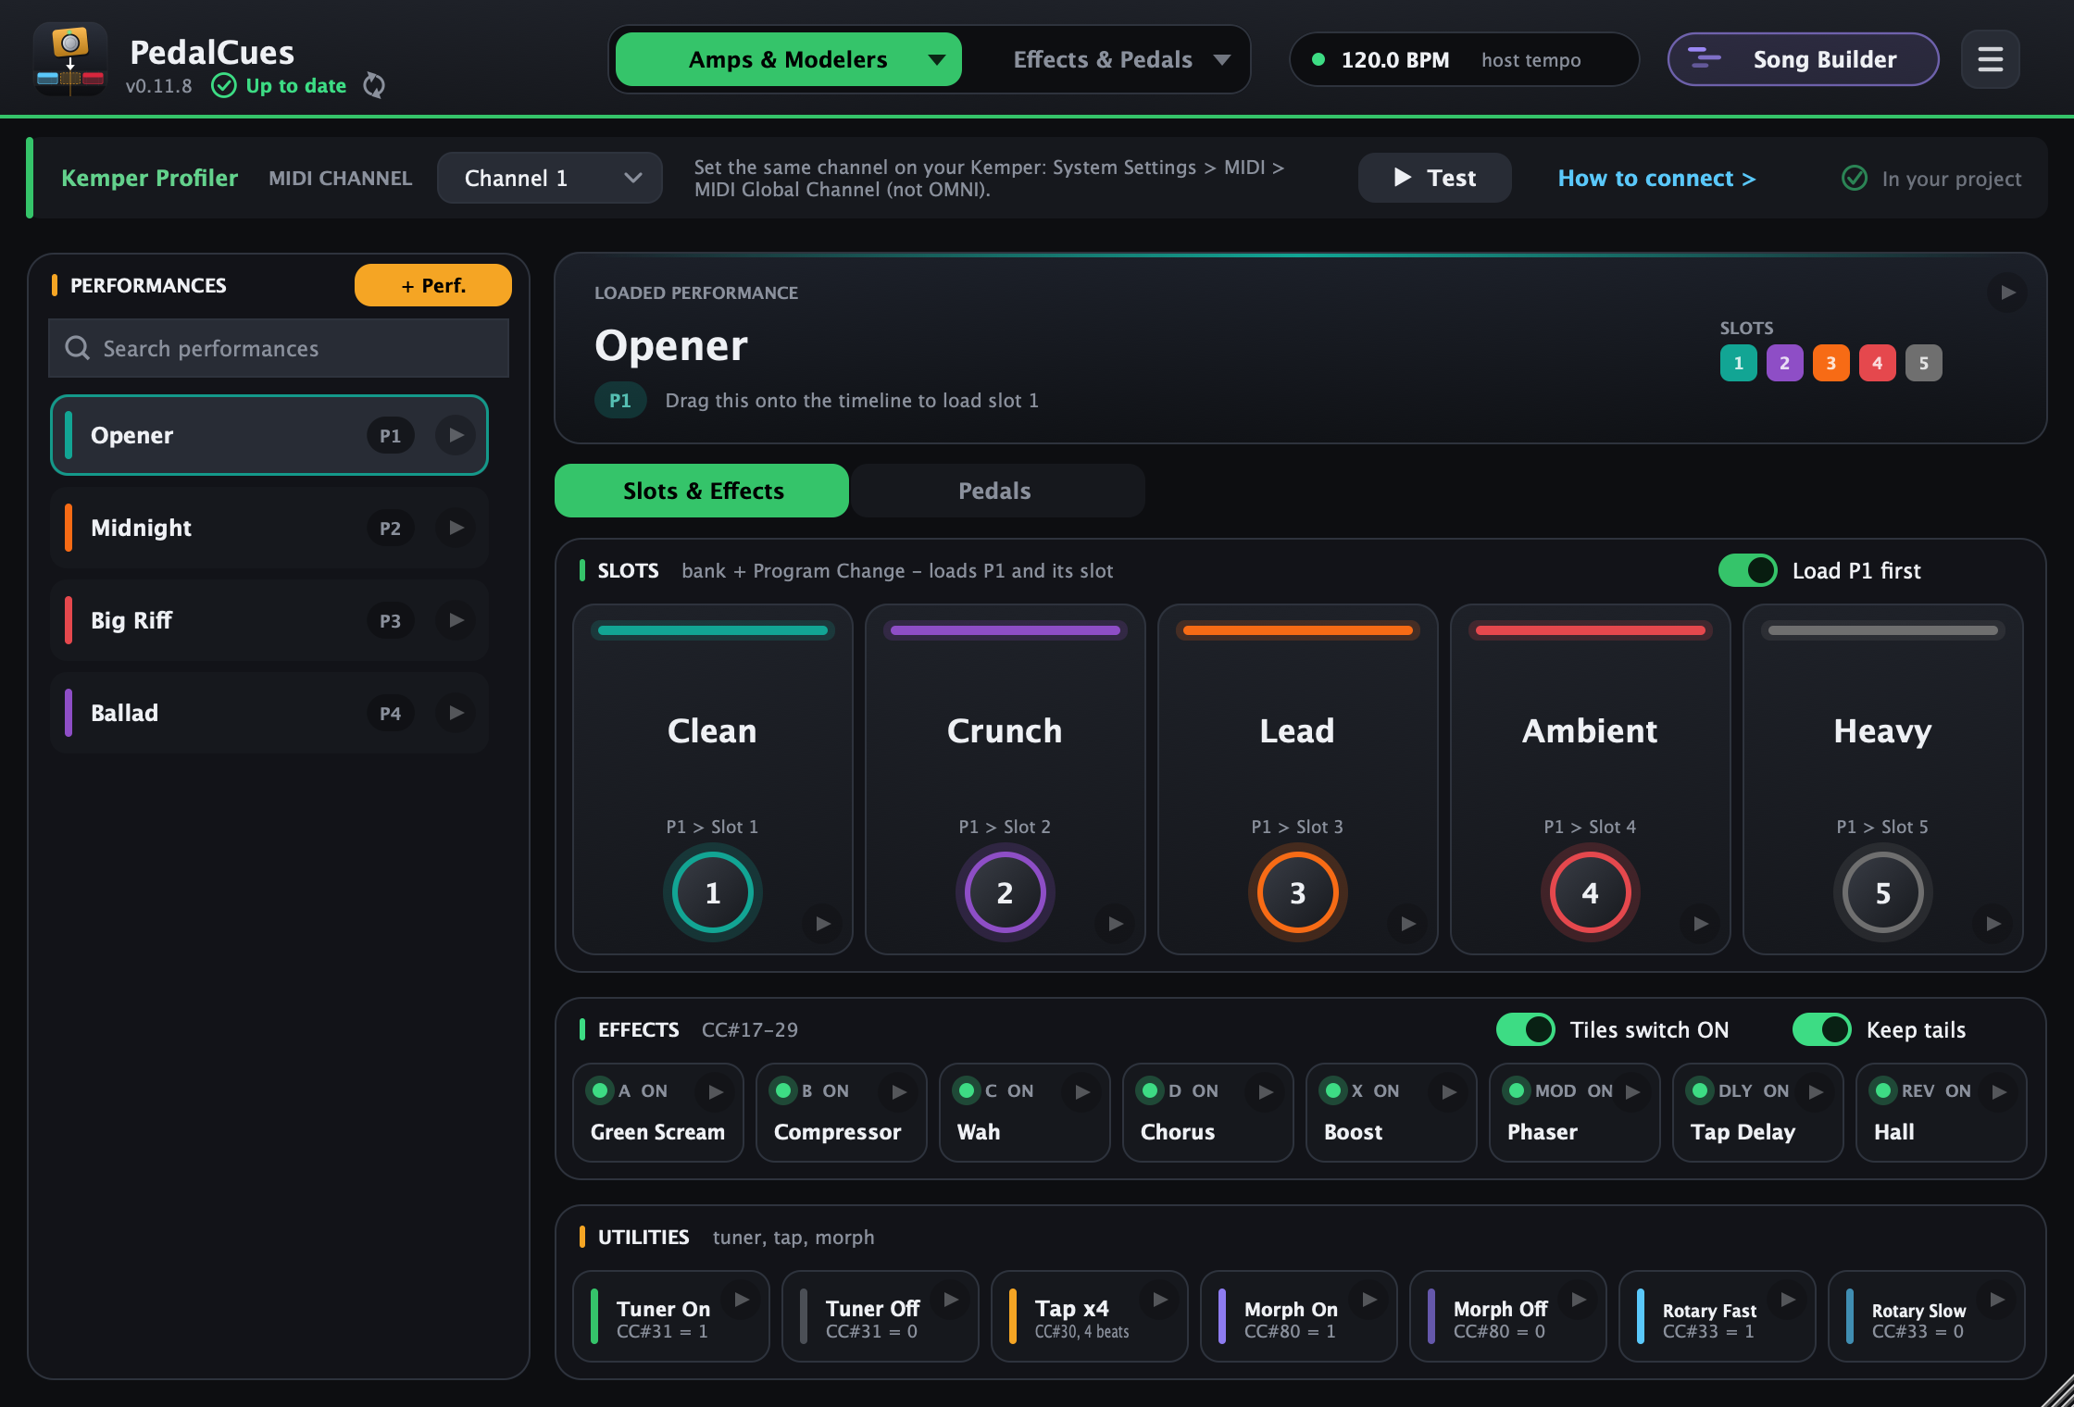The height and width of the screenshot is (1407, 2074).
Task: Toggle Tiles switch ON setting
Action: tap(1525, 1029)
